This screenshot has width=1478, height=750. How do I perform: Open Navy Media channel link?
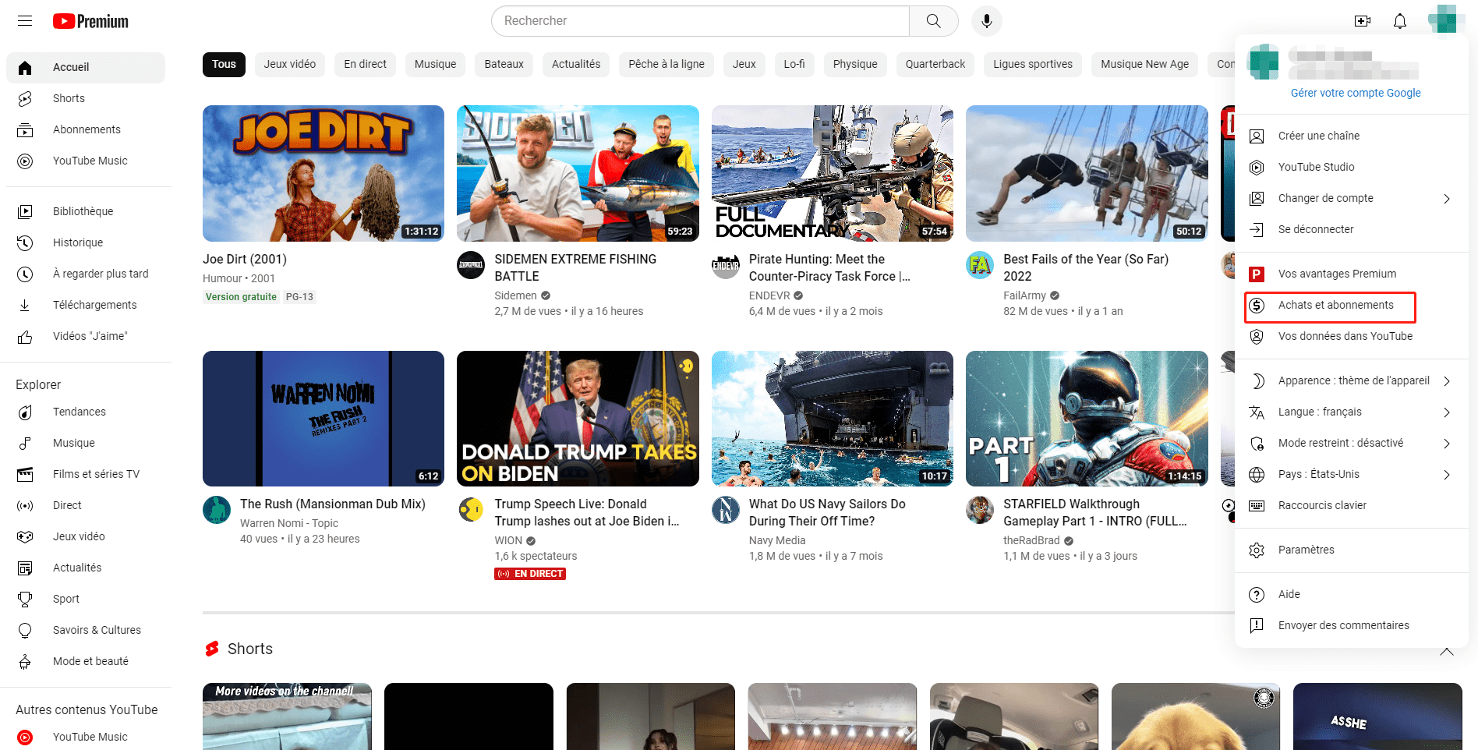(x=777, y=540)
